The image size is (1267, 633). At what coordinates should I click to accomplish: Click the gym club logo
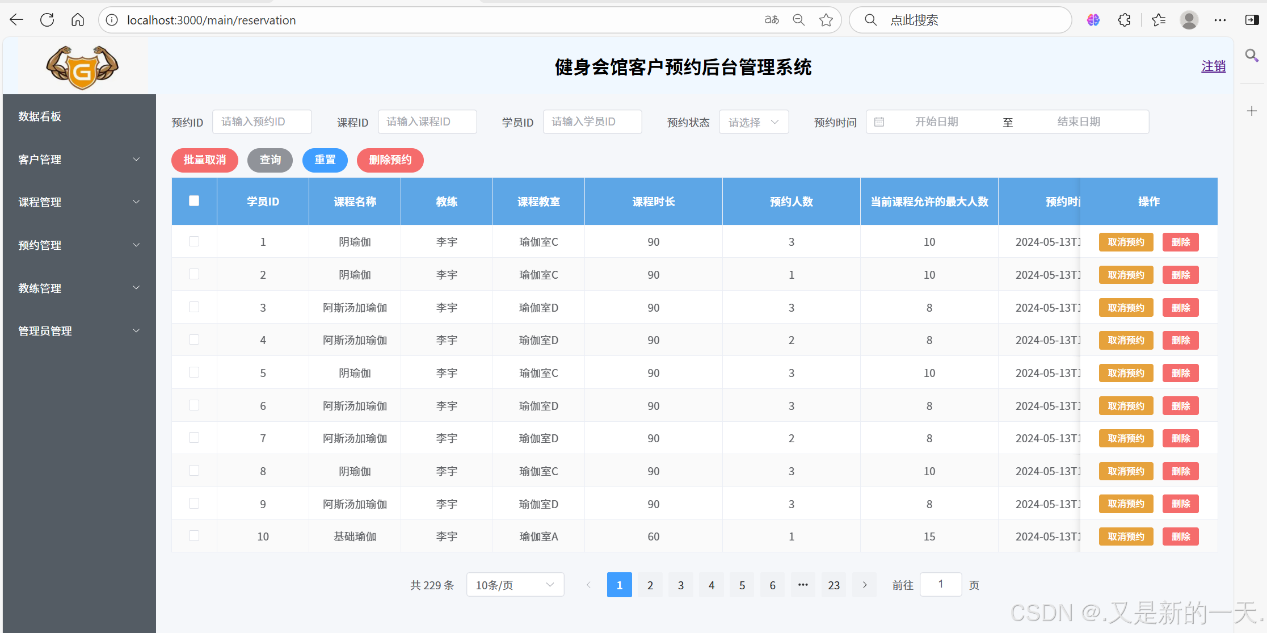tap(81, 66)
